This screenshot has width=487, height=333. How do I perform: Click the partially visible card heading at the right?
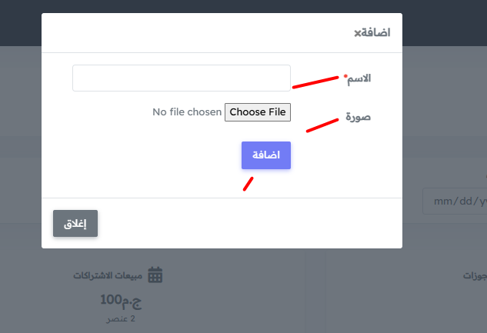pos(475,276)
